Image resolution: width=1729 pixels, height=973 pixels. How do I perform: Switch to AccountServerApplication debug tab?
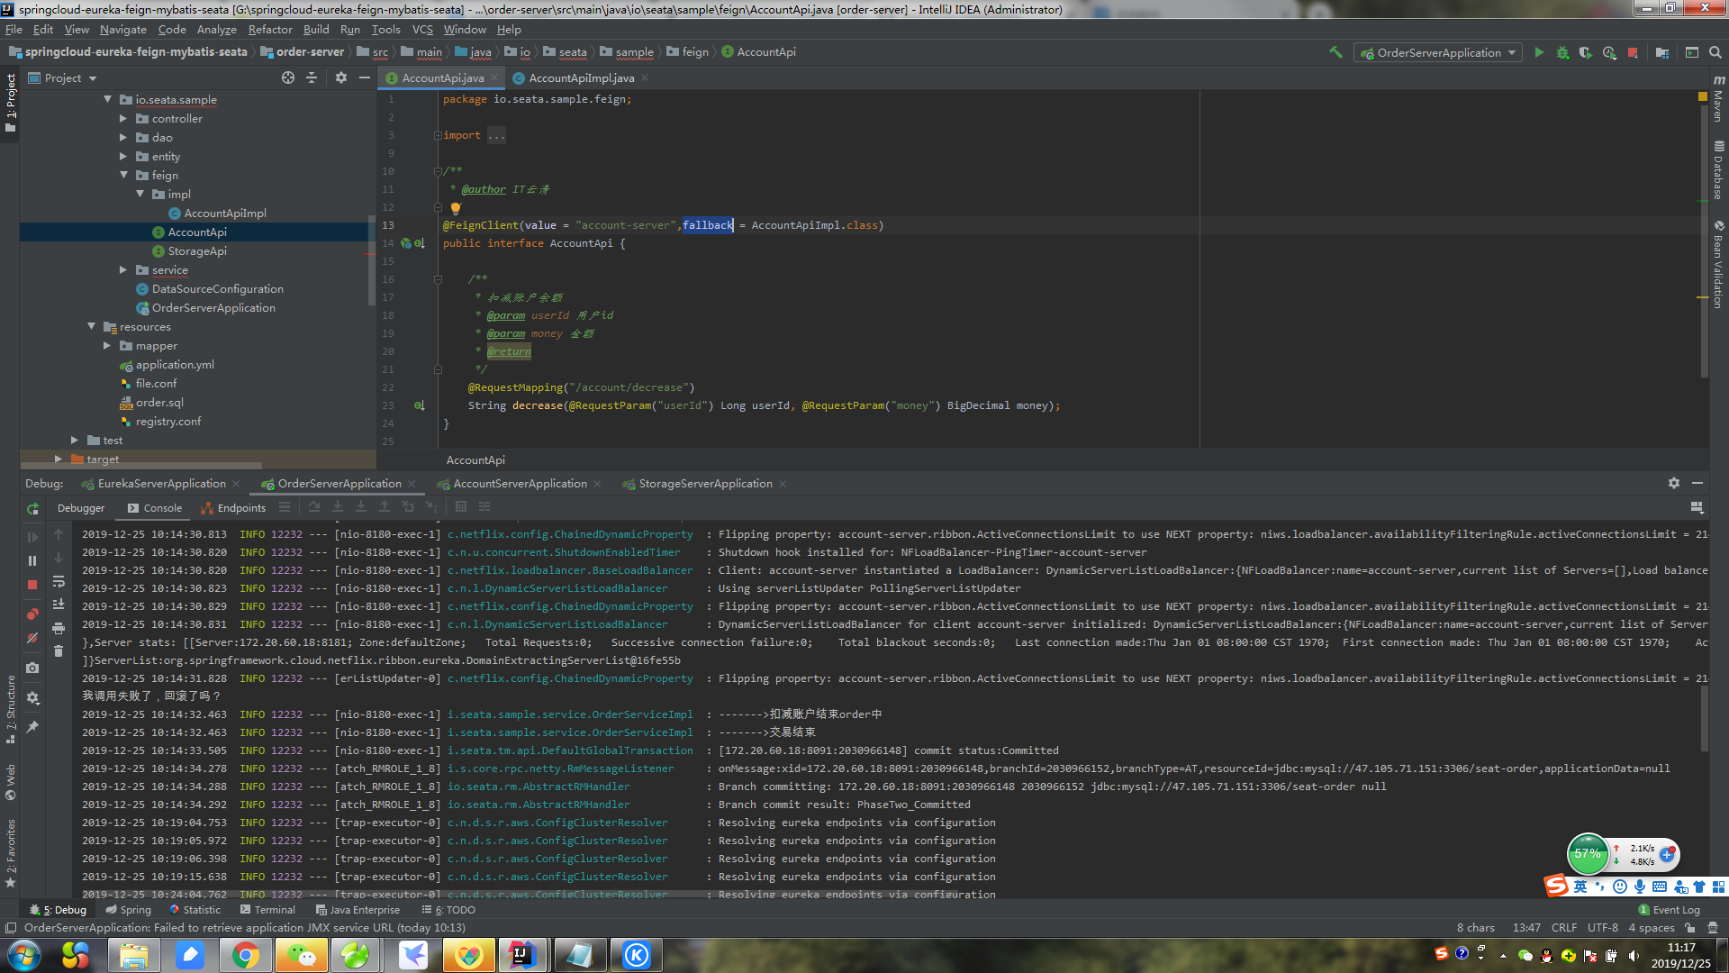click(x=520, y=483)
